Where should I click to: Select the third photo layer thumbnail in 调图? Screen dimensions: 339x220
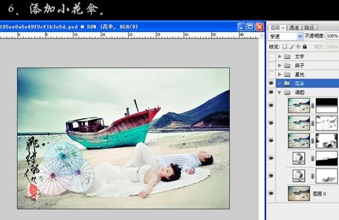(x=299, y=141)
